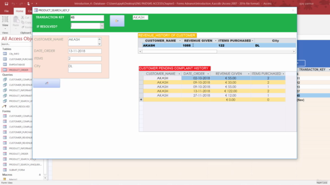Click the down arrow on CUSTOMER_NAME field scrollbar

pos(100,44)
